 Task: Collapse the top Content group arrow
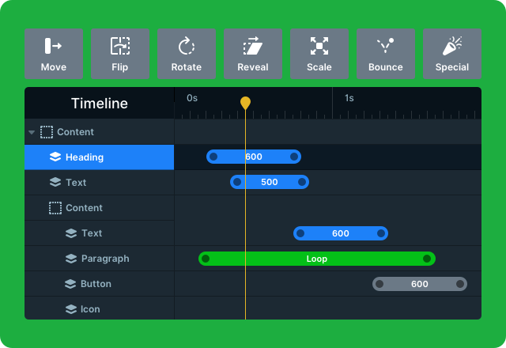click(32, 132)
